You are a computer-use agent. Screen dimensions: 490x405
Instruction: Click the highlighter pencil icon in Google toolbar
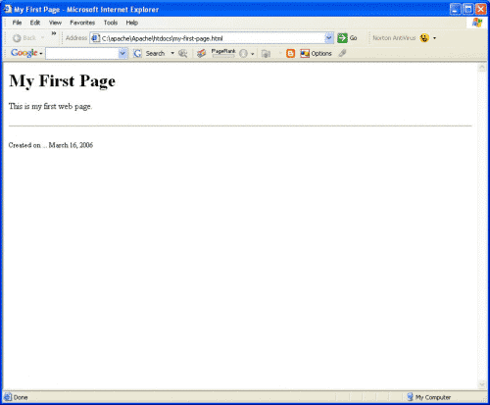click(x=342, y=53)
